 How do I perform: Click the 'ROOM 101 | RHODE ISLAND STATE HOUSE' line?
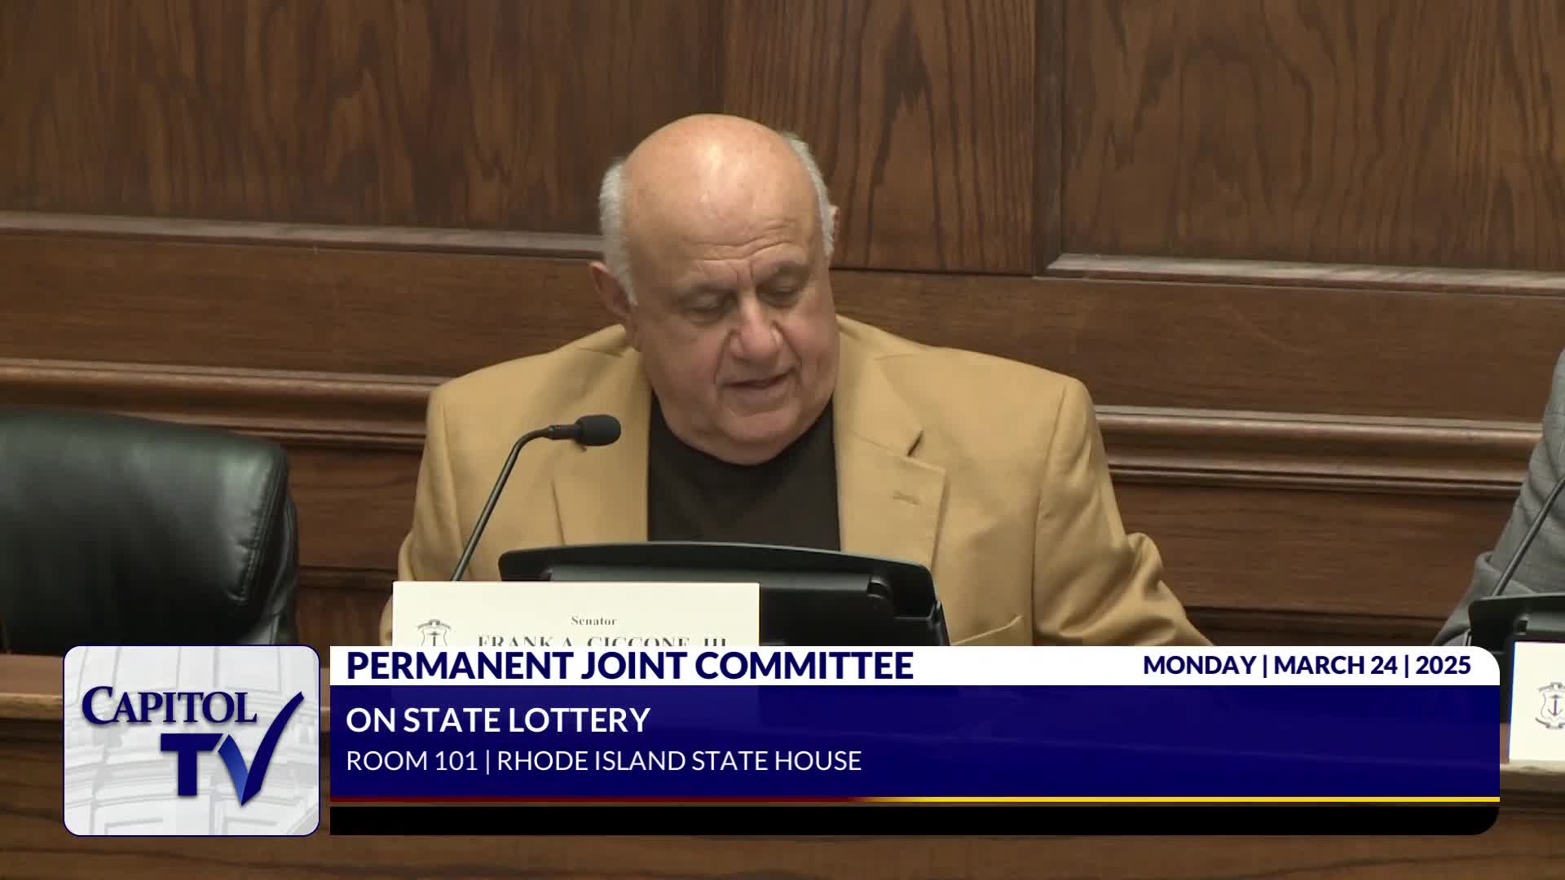pos(603,761)
